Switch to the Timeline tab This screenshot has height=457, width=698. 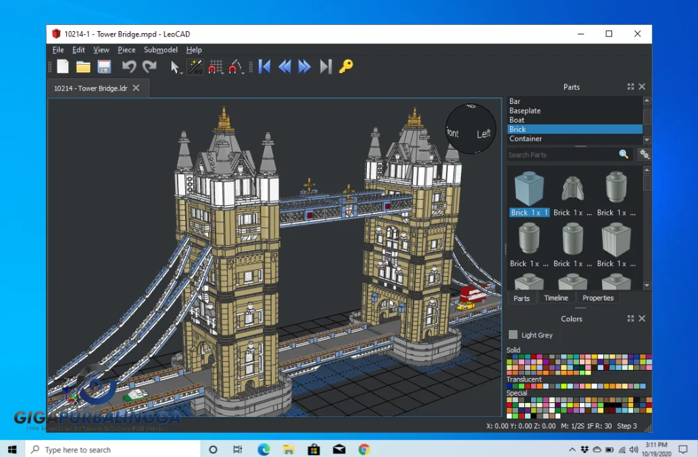pos(556,298)
